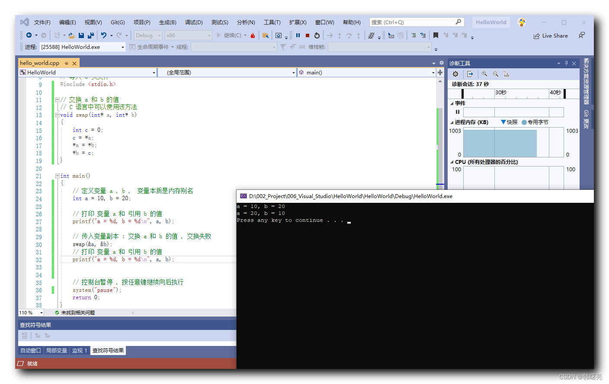
Task: Click the Show Next Statement icon
Action: tap(330, 35)
